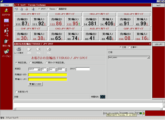Click the 買(輸入) USD toggle button
Image resolution: width=165 pixels, height=120 pixels.
[x=35, y=84]
